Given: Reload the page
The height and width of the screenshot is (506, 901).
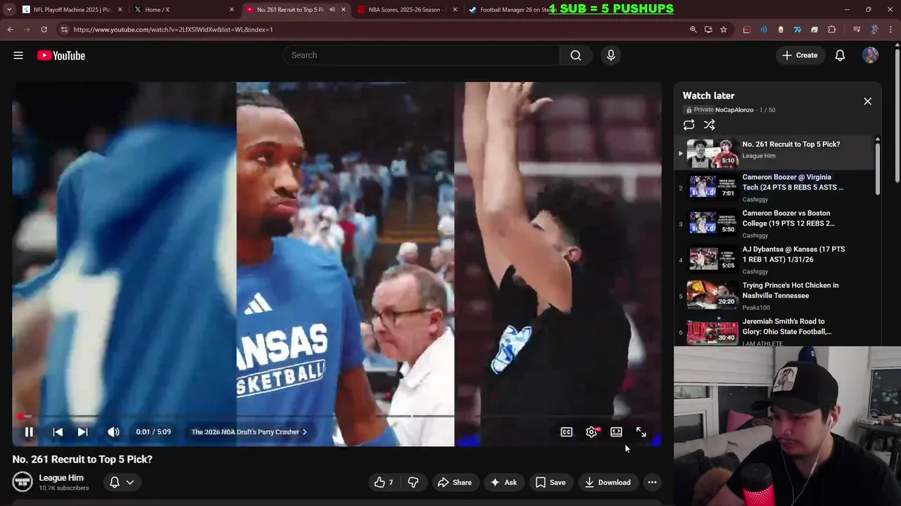Looking at the screenshot, I should (44, 30).
